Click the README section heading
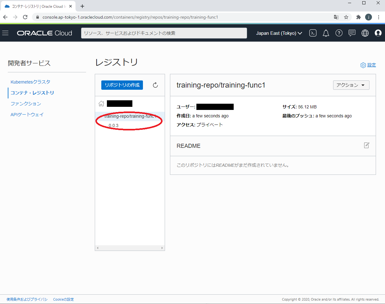The image size is (385, 304). click(189, 146)
